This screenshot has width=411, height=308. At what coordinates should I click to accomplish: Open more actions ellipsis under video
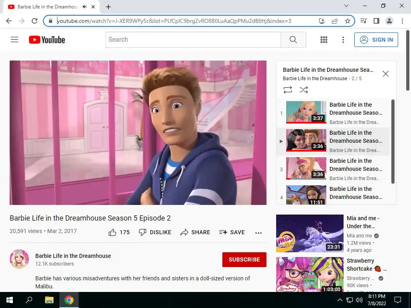tap(258, 233)
